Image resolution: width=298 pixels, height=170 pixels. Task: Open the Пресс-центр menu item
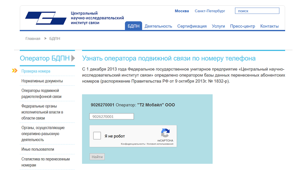[x=243, y=26]
